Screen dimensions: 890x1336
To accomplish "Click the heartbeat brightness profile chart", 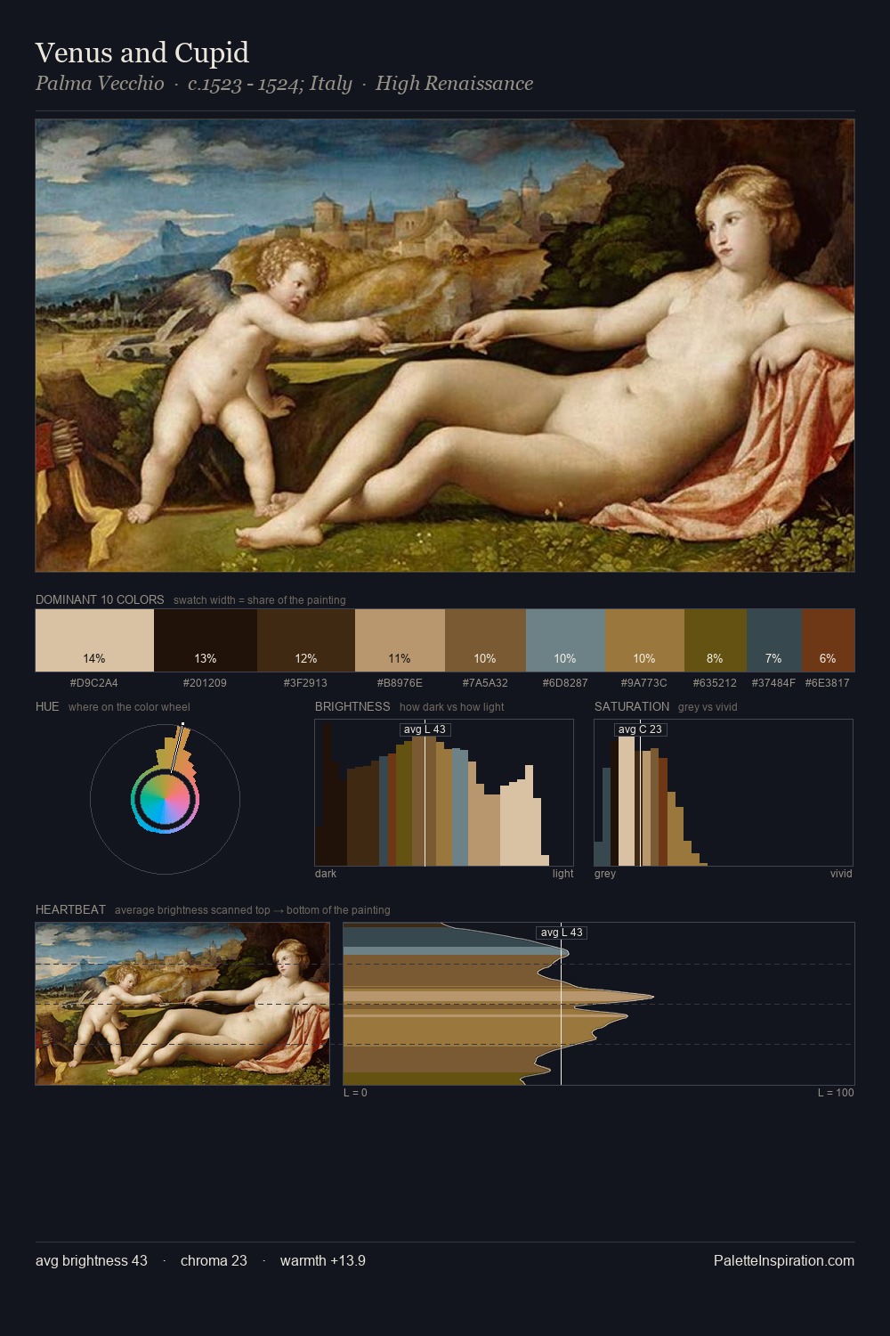I will (599, 1004).
